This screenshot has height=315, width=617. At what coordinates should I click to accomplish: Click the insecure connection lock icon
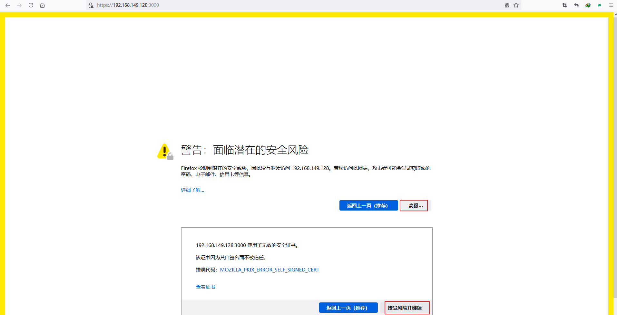click(91, 5)
